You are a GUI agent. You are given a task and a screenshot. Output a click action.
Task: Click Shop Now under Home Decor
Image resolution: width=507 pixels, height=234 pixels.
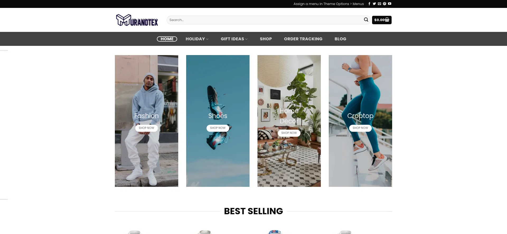289,133
